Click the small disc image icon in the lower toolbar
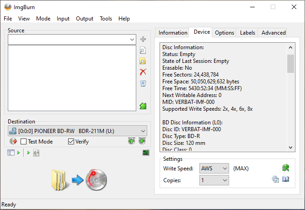The width and height of the screenshot is (305, 210). tap(37, 153)
